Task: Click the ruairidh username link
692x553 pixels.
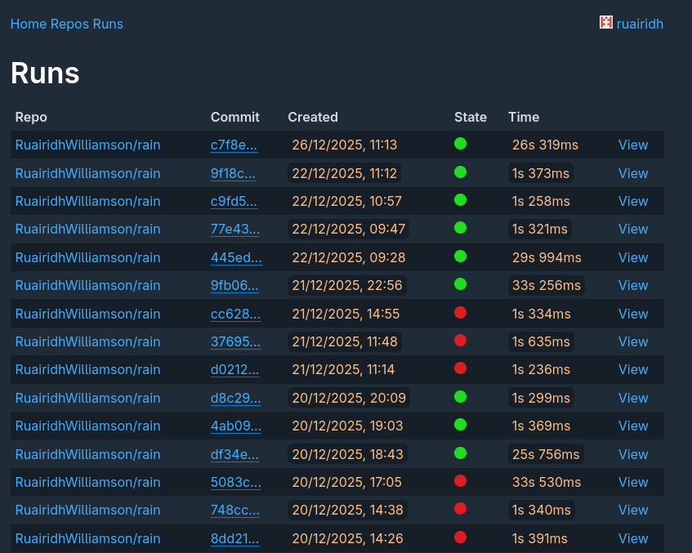Action: pos(640,23)
